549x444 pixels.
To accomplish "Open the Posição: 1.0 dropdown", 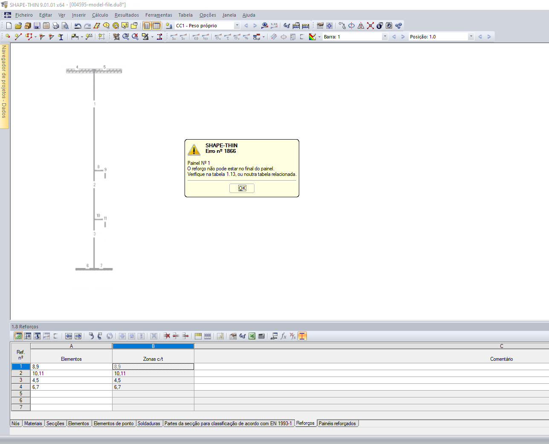I will click(471, 37).
